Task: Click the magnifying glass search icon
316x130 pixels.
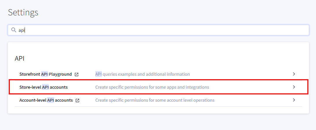Action: [x=13, y=30]
